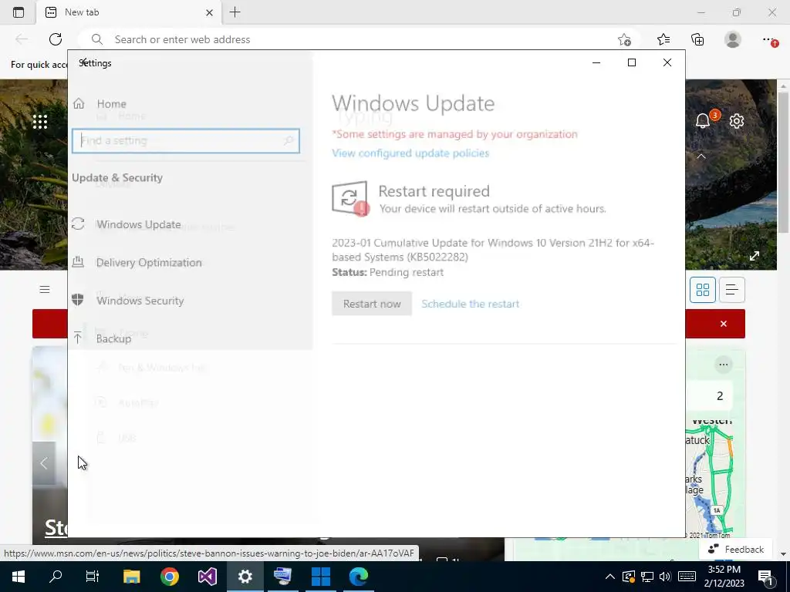790x592 pixels.
Task: Show hidden system tray icons
Action: tap(609, 577)
